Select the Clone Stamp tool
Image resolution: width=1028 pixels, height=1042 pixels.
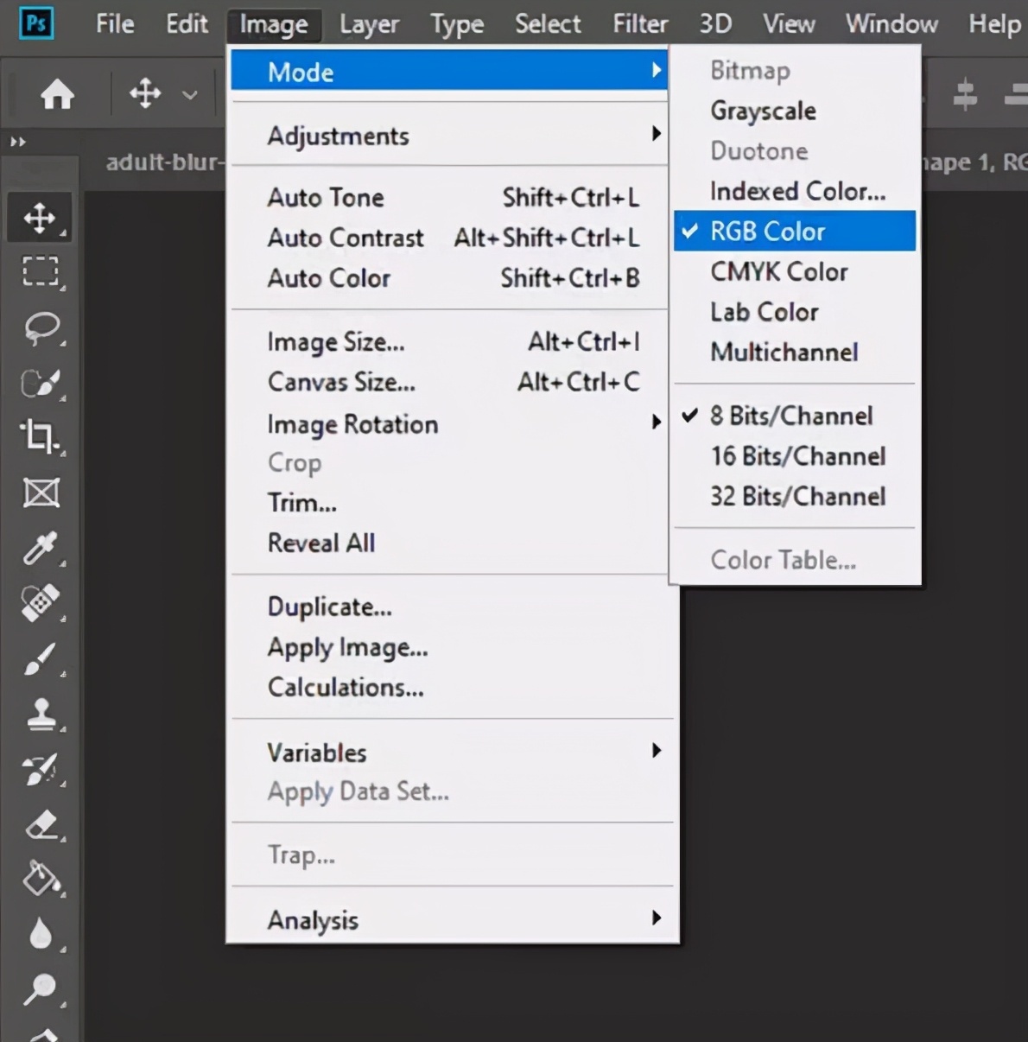click(40, 715)
